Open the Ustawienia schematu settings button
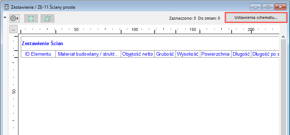This screenshot has height=135, width=290. [x=256, y=18]
